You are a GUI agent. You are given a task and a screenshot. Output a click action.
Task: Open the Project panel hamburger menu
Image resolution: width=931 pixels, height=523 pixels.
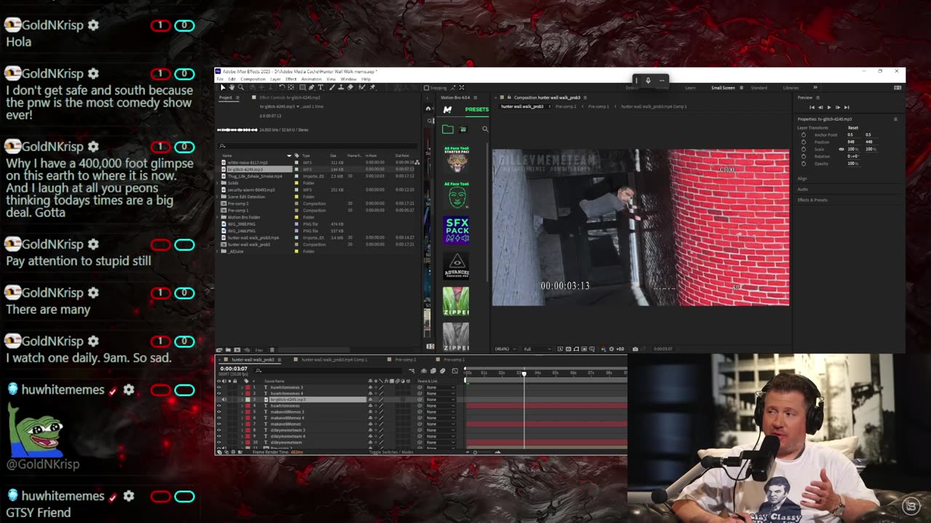point(238,97)
